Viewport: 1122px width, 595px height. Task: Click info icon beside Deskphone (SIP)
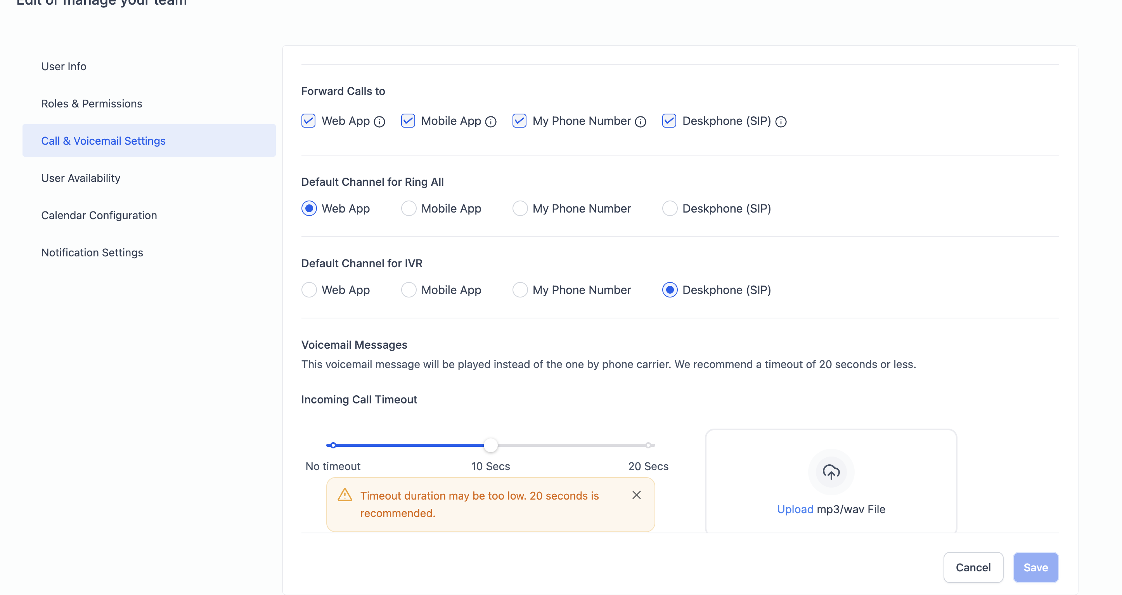[781, 121]
